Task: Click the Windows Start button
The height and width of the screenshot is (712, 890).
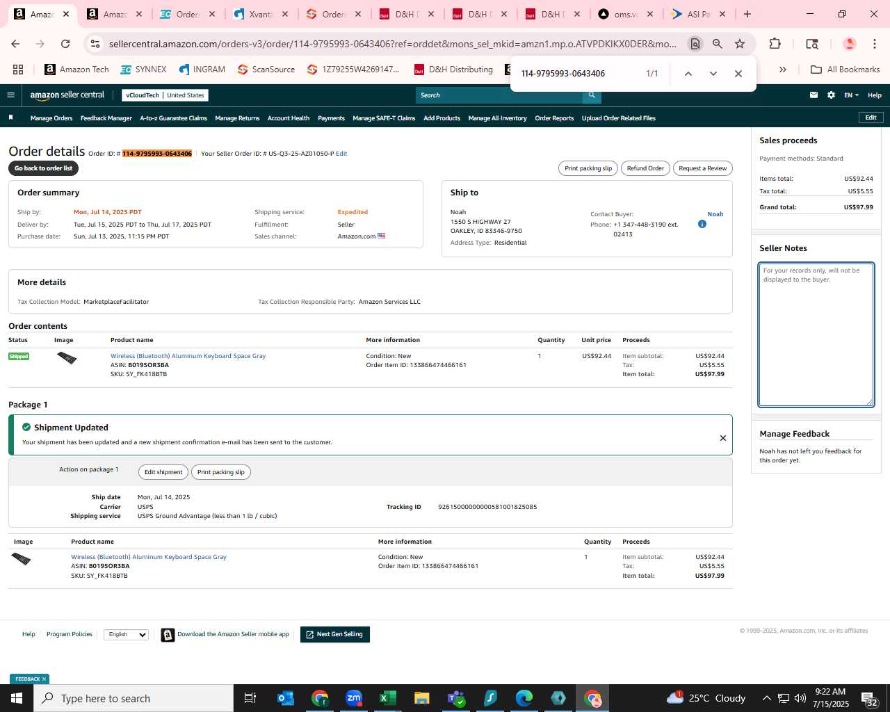Action: coord(17,698)
